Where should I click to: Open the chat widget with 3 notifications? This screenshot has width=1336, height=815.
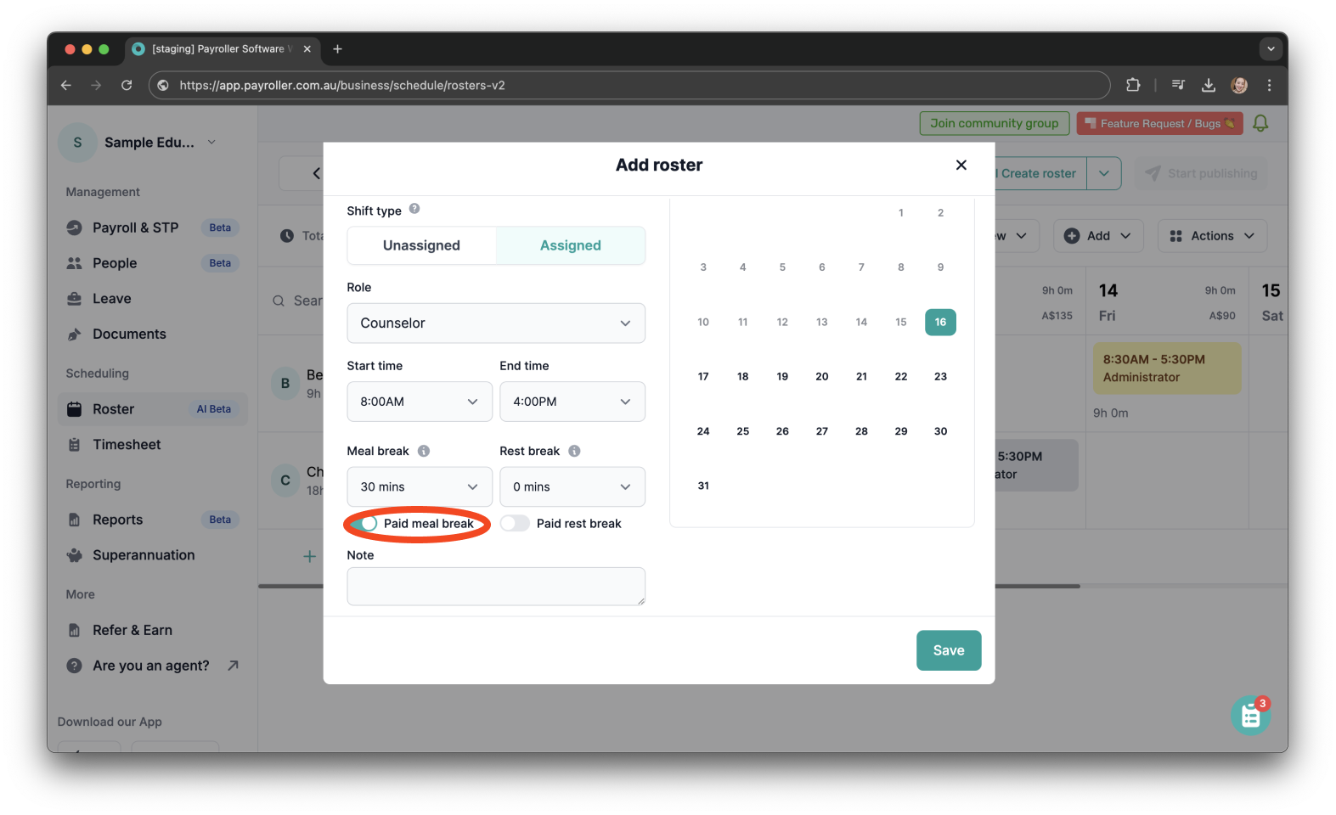coord(1250,716)
